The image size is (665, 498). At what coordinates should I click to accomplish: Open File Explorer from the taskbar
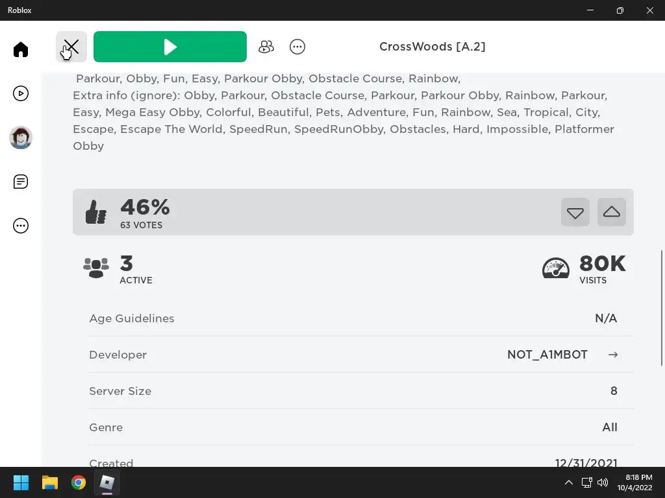(49, 482)
